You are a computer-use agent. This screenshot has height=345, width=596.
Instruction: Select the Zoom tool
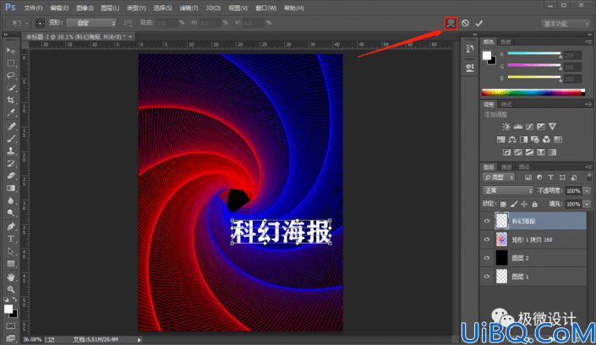11,289
